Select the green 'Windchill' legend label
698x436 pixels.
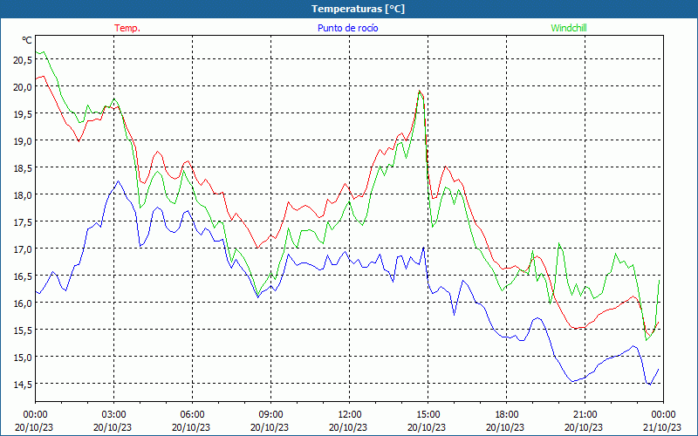569,28
